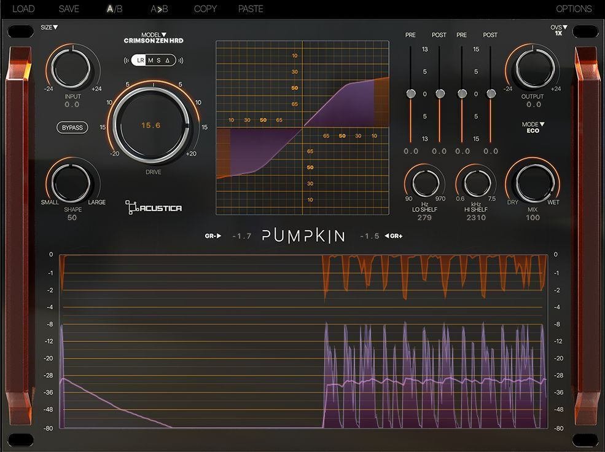The width and height of the screenshot is (605, 452).
Task: Click the first POST fader handle
Action: [x=440, y=94]
